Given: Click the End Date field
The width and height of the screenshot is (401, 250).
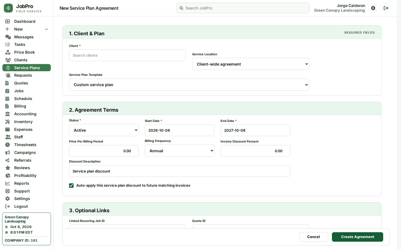Looking at the screenshot, I should click(x=255, y=130).
